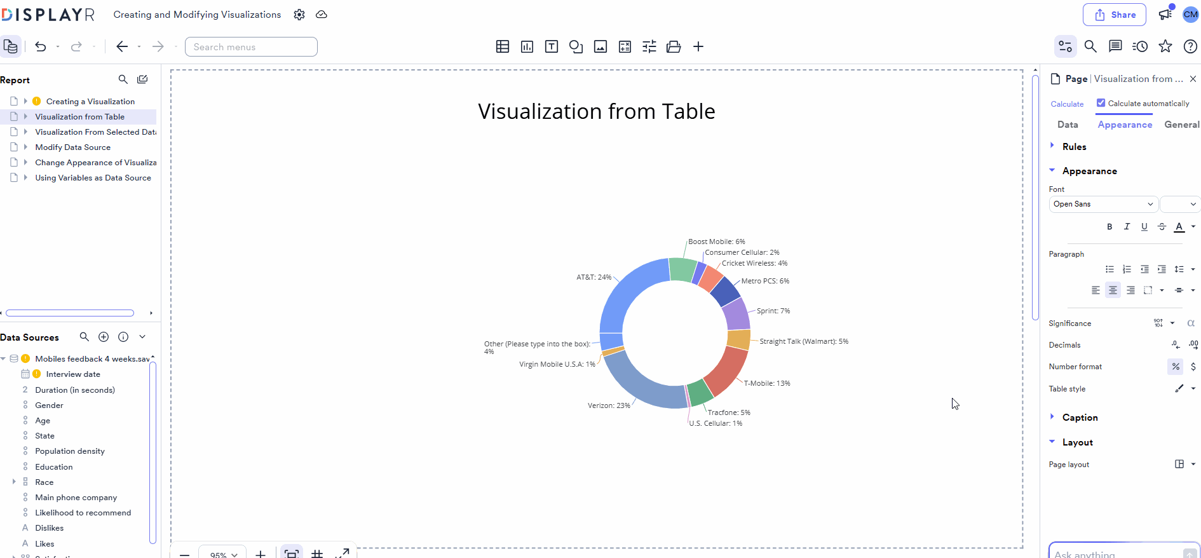Add a text box from the toolbar
Image resolution: width=1201 pixels, height=558 pixels.
pos(552,46)
